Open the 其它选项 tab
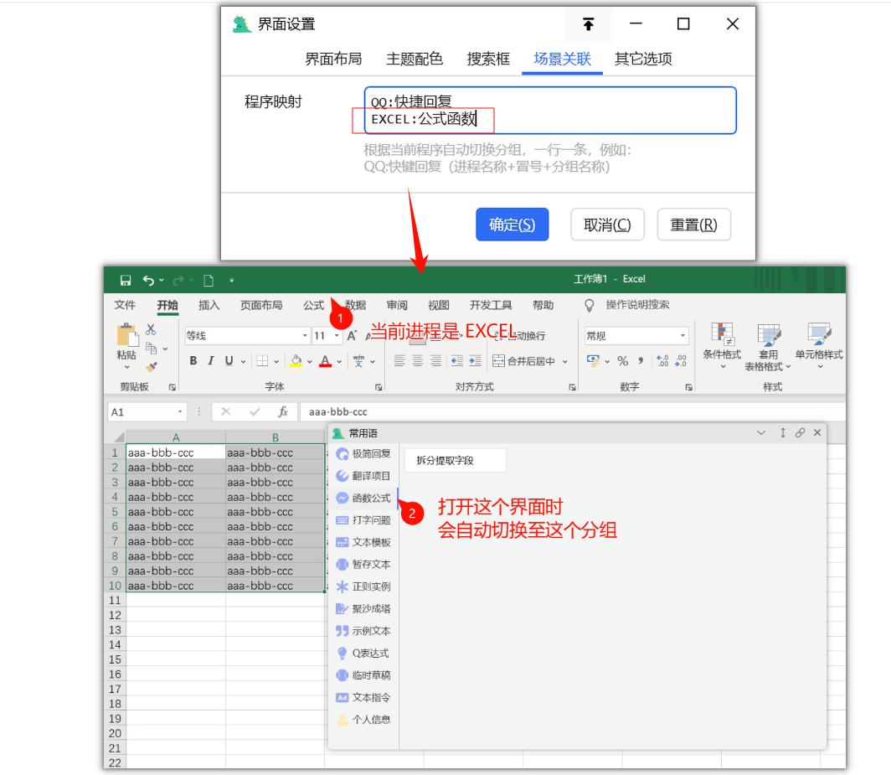The height and width of the screenshot is (775, 891). [642, 59]
